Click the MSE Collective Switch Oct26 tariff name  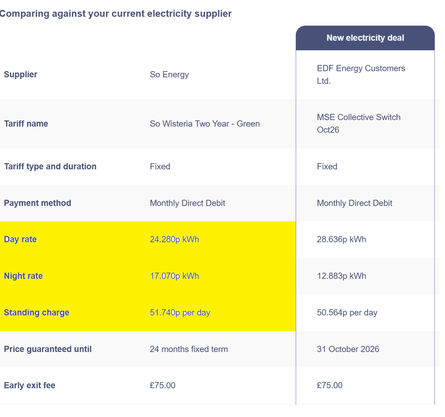coord(358,123)
